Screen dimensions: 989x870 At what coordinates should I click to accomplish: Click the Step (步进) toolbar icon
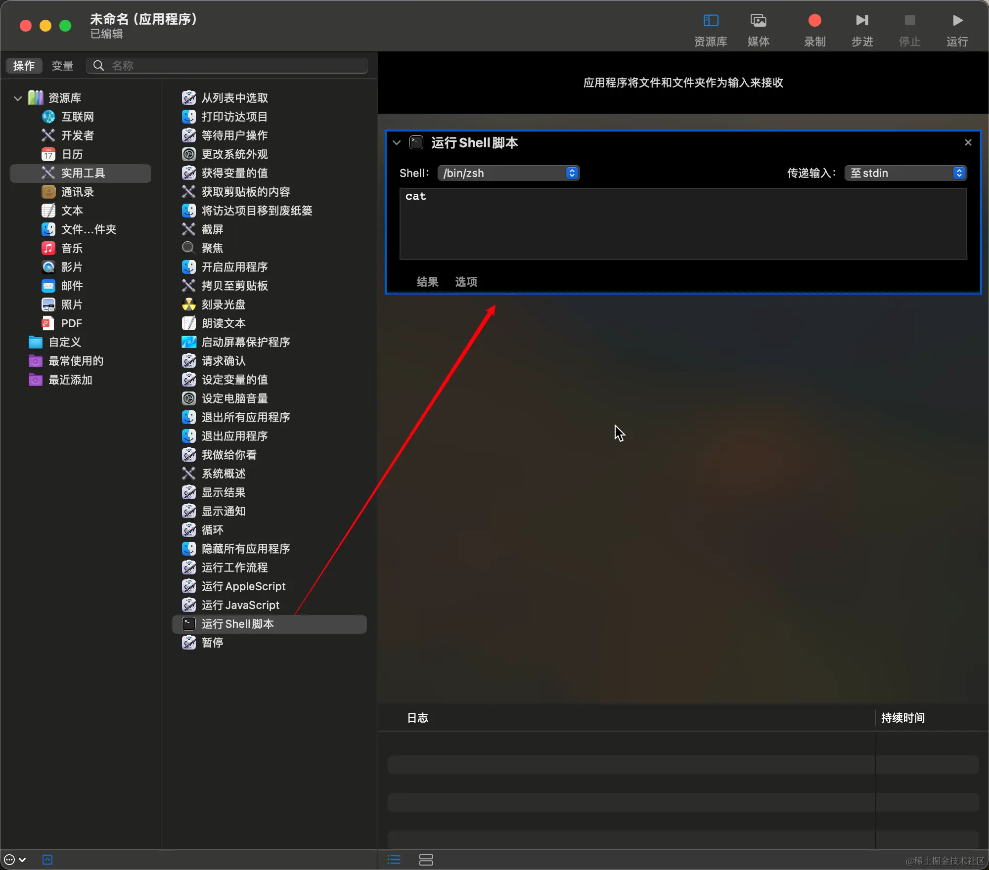point(862,21)
